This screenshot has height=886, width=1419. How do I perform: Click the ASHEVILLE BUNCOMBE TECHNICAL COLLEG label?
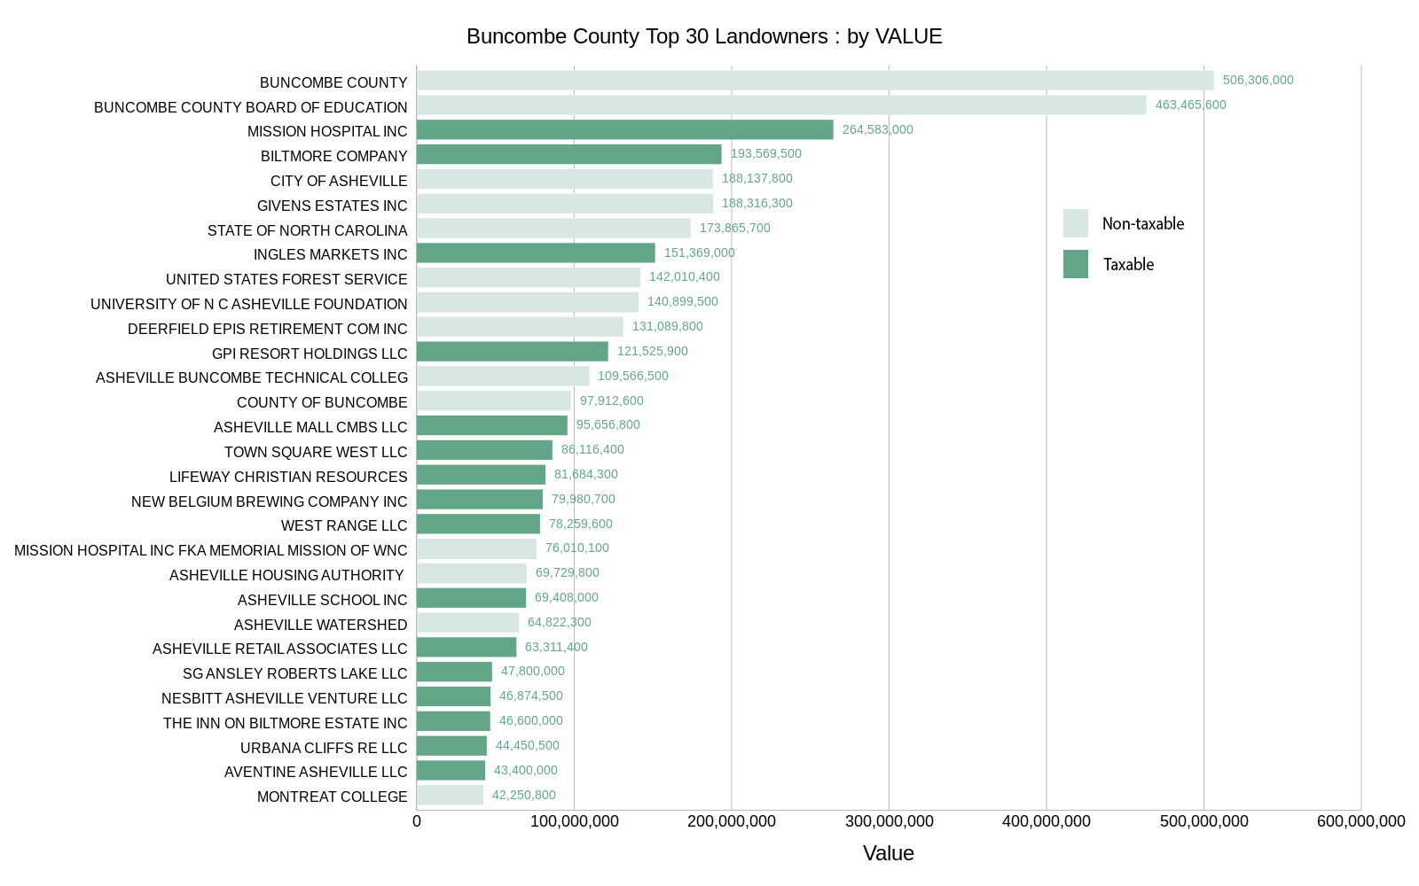tap(252, 377)
